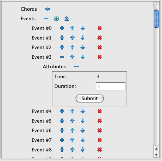Expand Event #4 details
The width and height of the screenshot is (162, 161).
click(x=62, y=111)
